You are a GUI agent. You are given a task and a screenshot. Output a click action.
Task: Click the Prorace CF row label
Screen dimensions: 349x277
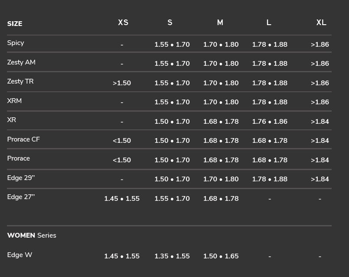pos(23,139)
